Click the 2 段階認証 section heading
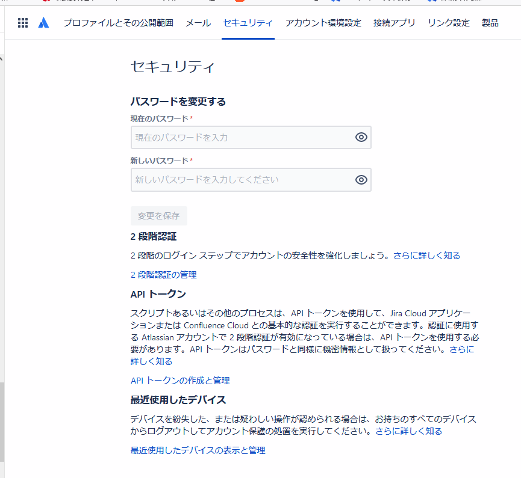The height and width of the screenshot is (478, 521). (x=154, y=236)
